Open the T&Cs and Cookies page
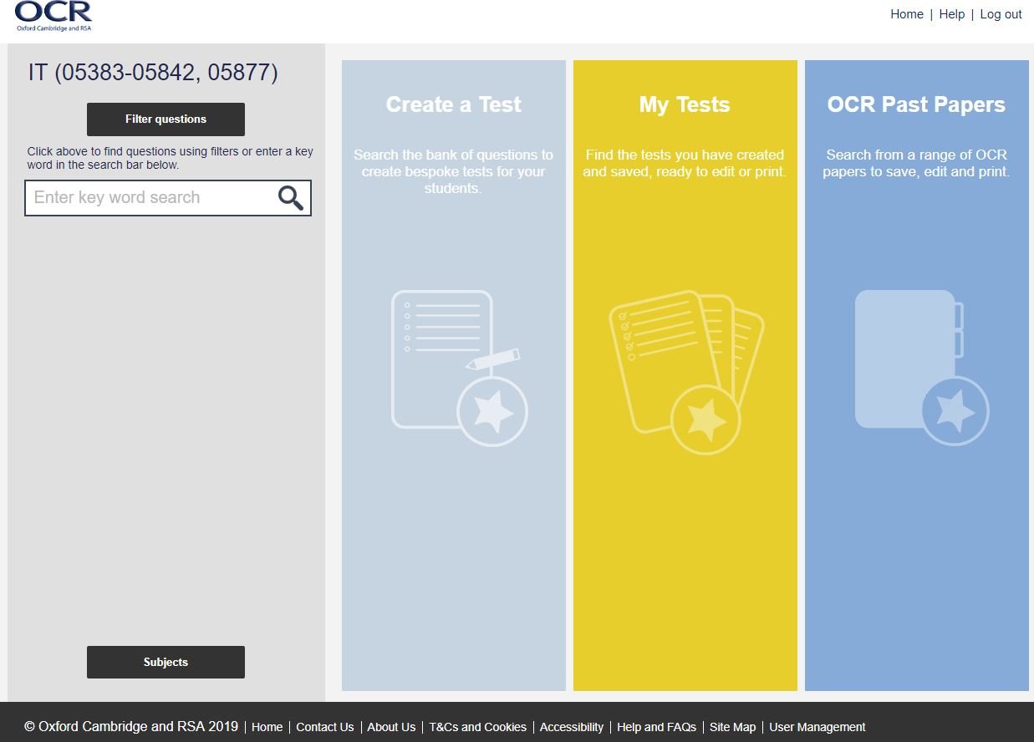The image size is (1034, 742). (477, 727)
